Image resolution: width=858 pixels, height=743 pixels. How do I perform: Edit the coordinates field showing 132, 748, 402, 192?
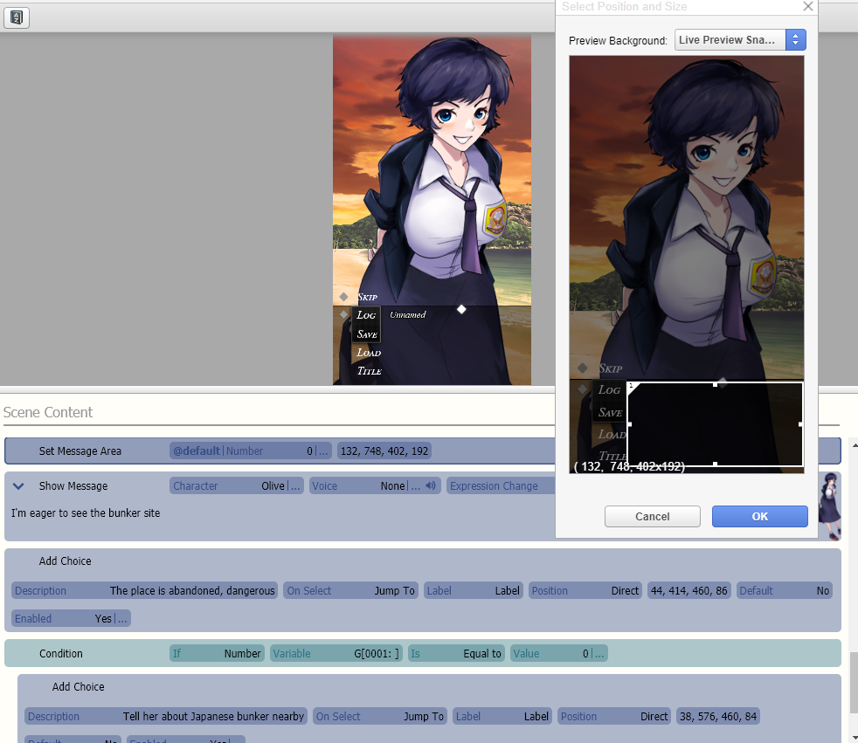(x=384, y=451)
